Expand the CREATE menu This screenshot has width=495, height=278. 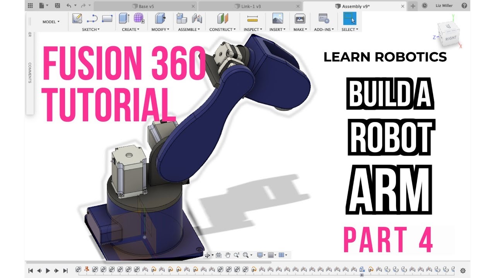point(130,29)
